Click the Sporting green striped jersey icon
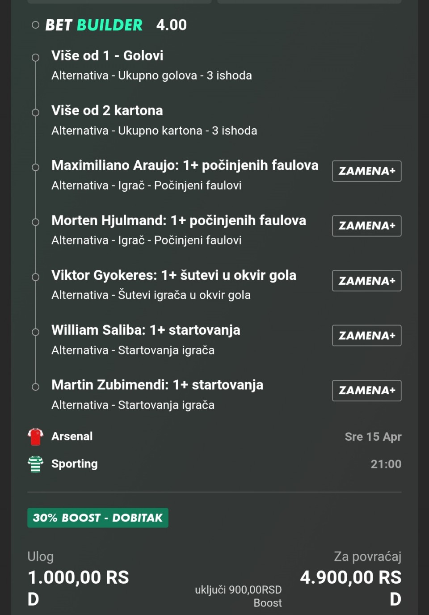This screenshot has height=615, width=429. coord(35,464)
